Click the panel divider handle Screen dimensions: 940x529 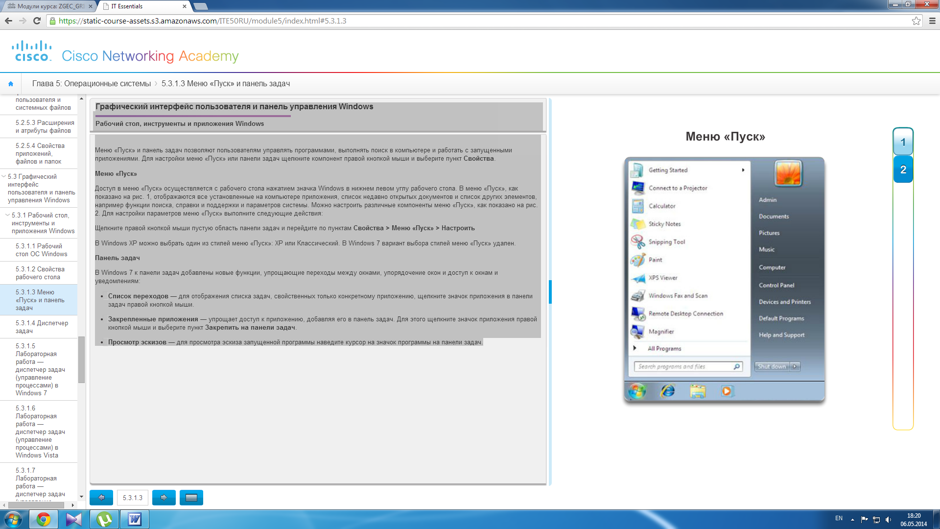(550, 292)
